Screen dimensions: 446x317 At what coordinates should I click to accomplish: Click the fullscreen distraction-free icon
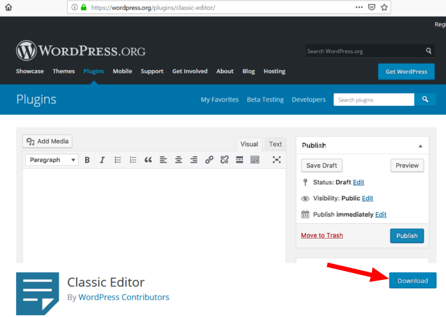pyautogui.click(x=277, y=159)
